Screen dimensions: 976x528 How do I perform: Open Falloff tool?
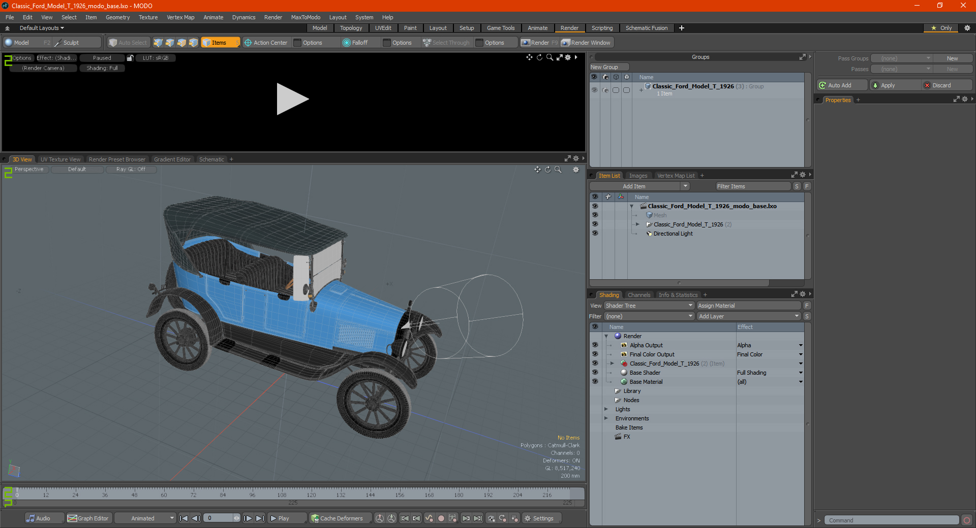tap(355, 43)
